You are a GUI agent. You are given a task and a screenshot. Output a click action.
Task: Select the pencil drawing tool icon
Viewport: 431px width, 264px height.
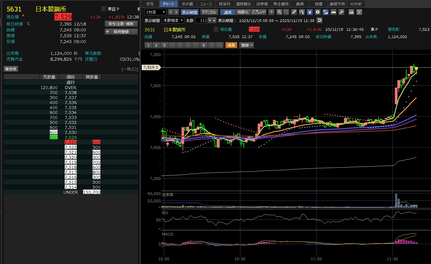point(294,12)
